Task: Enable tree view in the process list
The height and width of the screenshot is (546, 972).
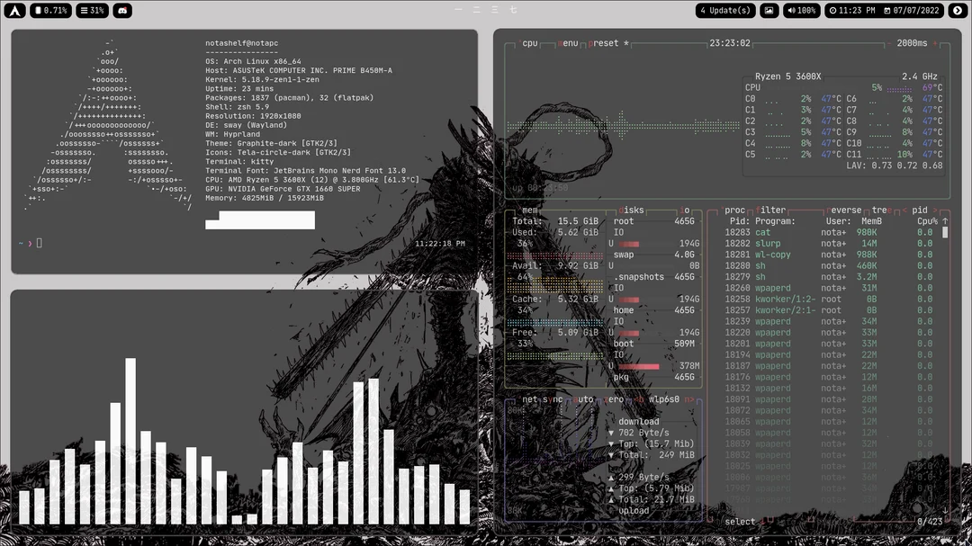Action: (x=879, y=209)
